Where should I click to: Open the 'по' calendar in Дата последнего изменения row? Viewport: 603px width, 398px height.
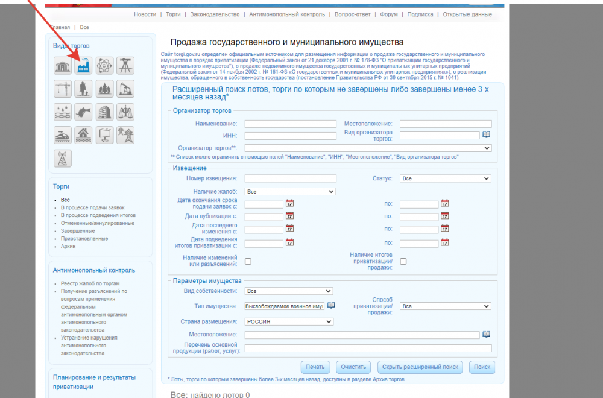(444, 229)
